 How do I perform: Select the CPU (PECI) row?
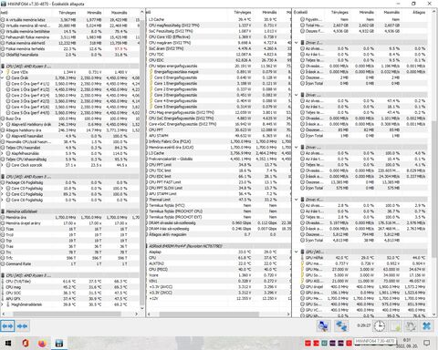[218, 270]
